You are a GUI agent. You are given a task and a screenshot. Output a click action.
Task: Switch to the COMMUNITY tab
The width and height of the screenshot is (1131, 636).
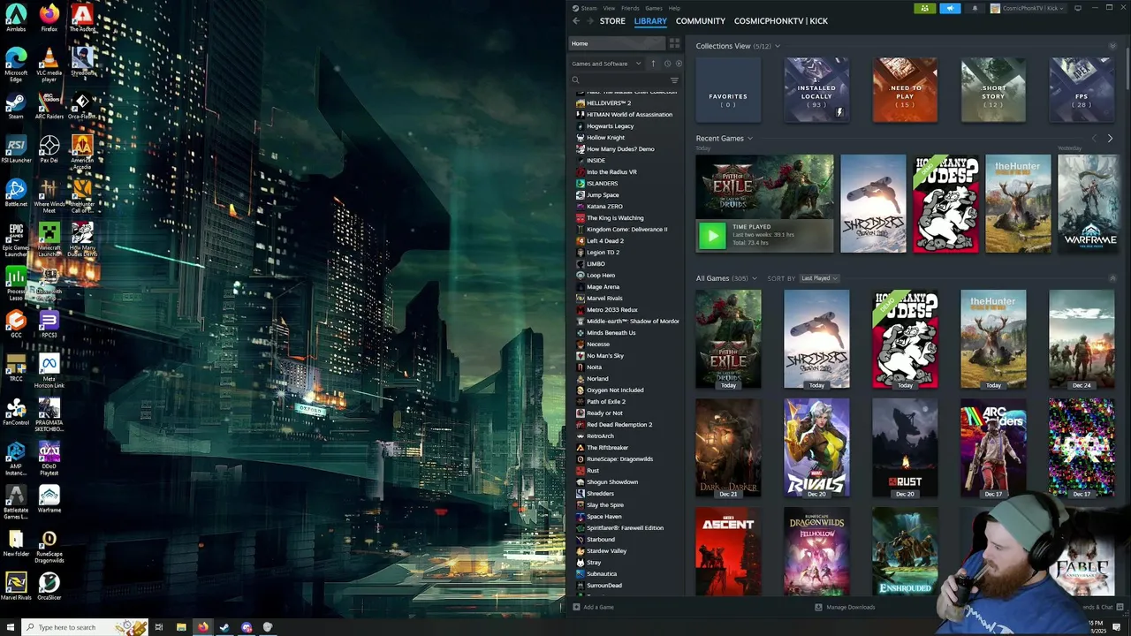(x=701, y=21)
